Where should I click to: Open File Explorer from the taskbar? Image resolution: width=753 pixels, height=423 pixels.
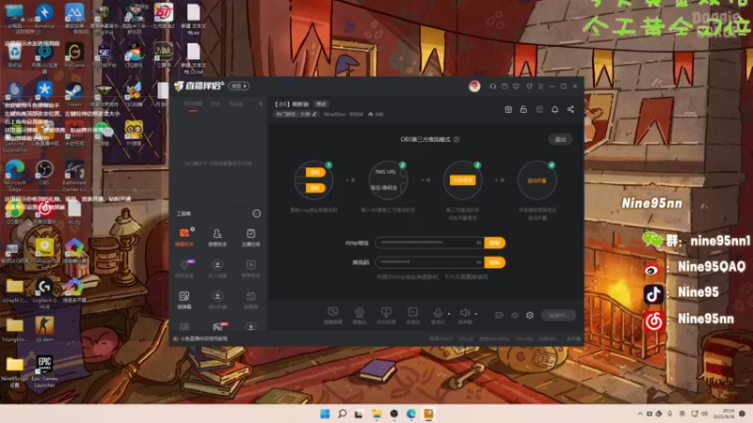point(376,414)
